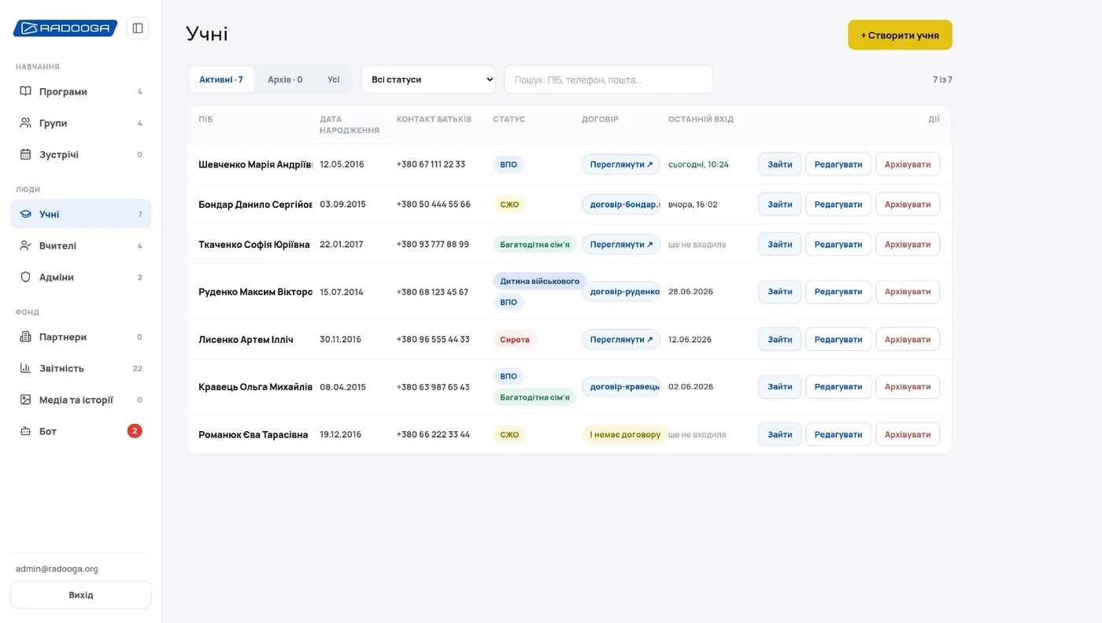Open Програми via its book icon
Viewport: 1102px width, 623px height.
coord(26,91)
